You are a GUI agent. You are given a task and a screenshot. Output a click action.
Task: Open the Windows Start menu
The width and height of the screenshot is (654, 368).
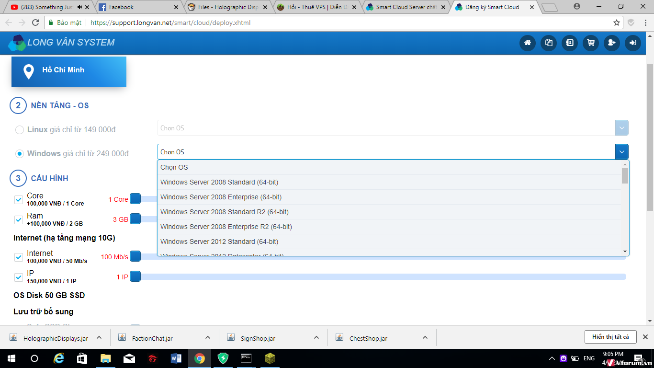(11, 358)
